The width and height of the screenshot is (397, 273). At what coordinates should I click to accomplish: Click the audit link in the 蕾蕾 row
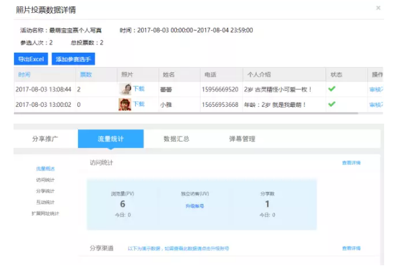pos(376,89)
